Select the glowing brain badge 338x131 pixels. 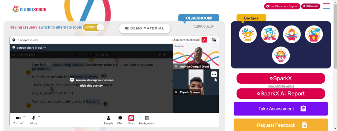(281, 55)
